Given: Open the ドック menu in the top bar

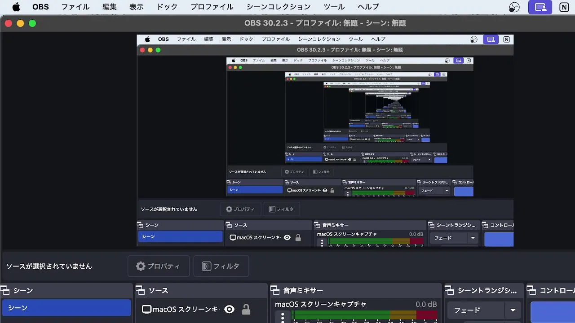Looking at the screenshot, I should (167, 7).
